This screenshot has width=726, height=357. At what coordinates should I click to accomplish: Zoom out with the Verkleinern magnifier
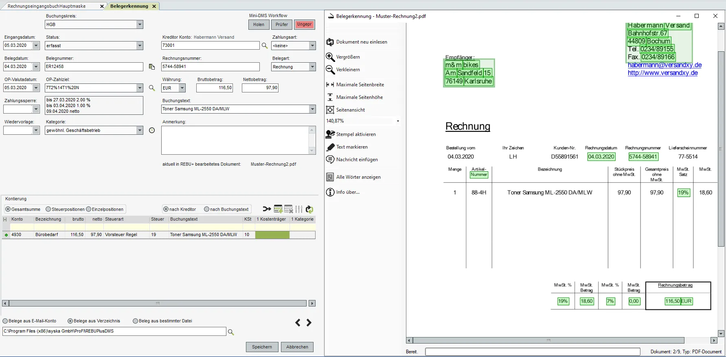[x=330, y=70]
